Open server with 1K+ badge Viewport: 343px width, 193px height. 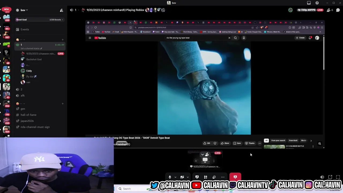coord(6,27)
